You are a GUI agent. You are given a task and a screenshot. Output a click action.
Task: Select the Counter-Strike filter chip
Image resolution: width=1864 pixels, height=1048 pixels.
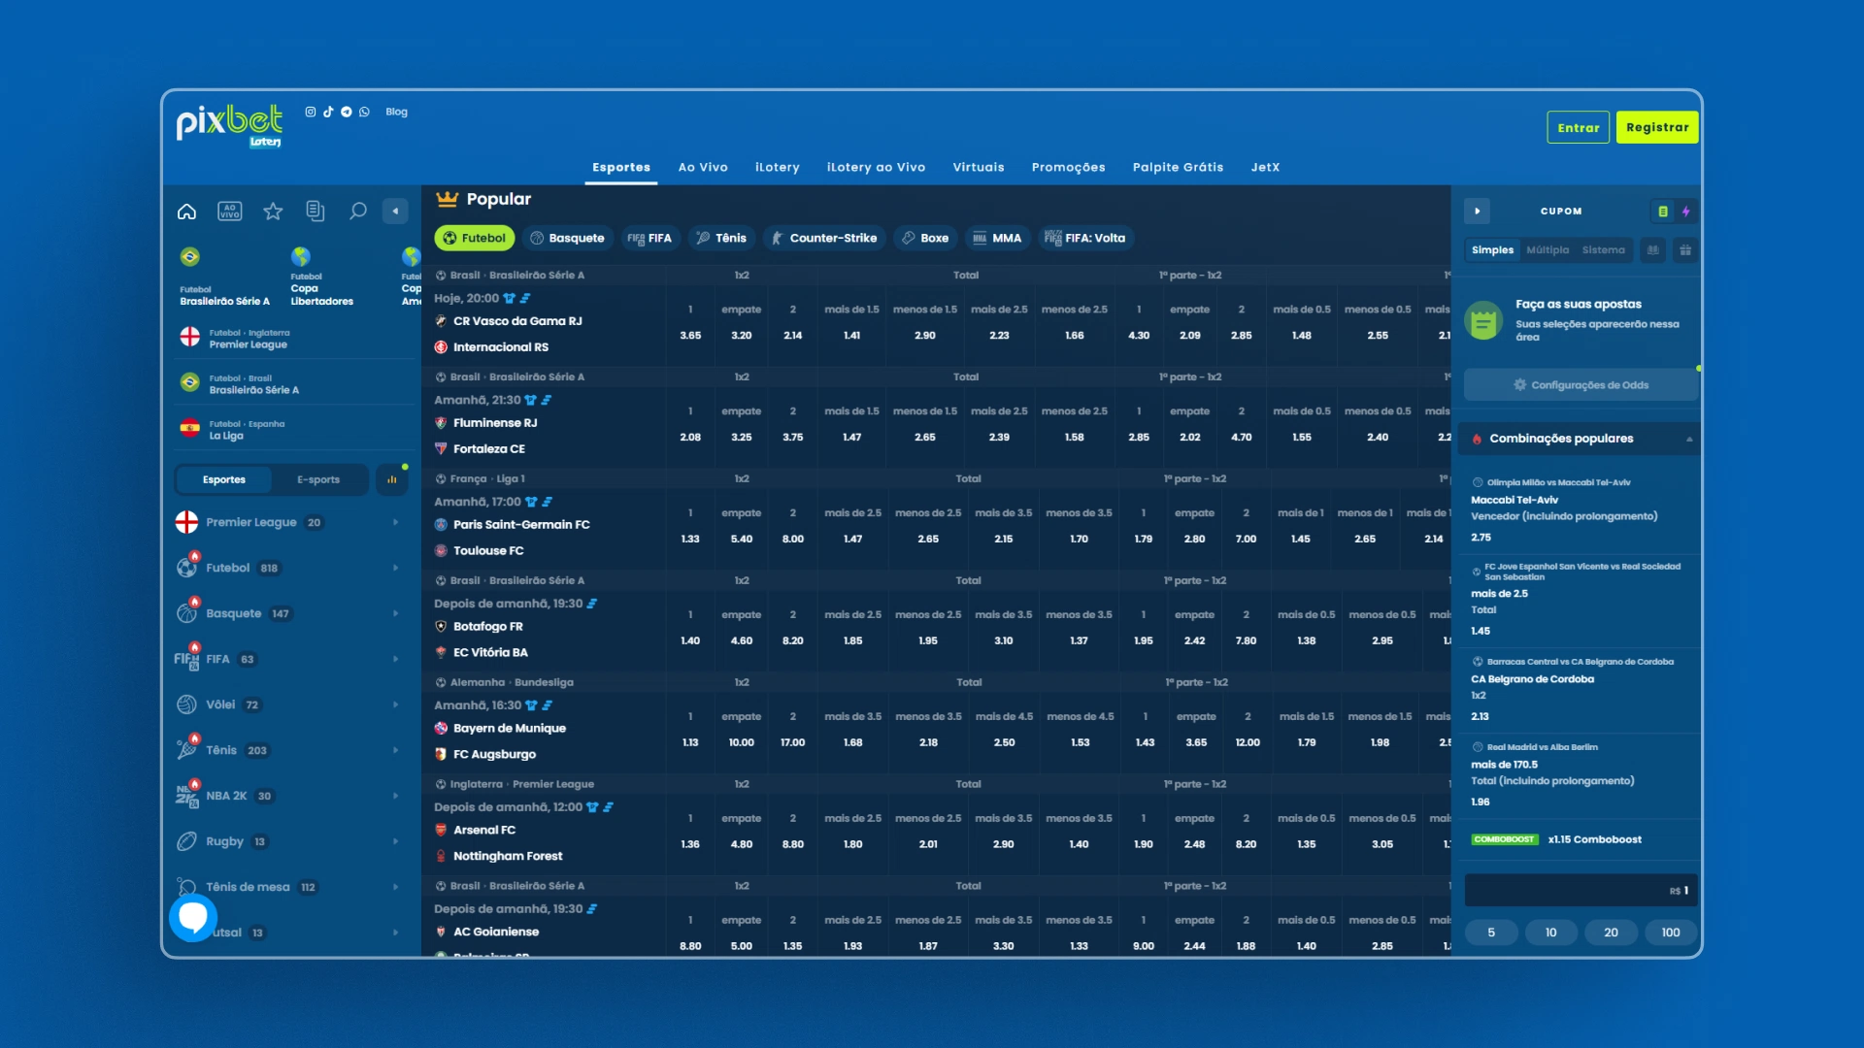[x=824, y=238]
